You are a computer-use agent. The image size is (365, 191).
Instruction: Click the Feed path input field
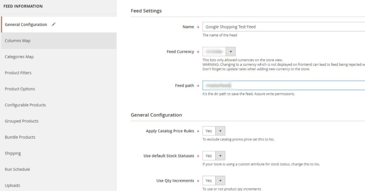click(283, 85)
